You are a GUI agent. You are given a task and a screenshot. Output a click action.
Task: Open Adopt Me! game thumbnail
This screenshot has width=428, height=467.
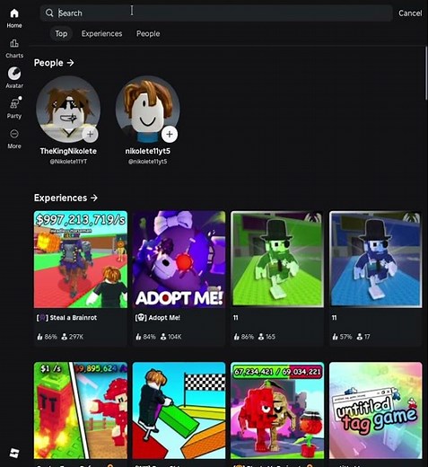pos(179,260)
